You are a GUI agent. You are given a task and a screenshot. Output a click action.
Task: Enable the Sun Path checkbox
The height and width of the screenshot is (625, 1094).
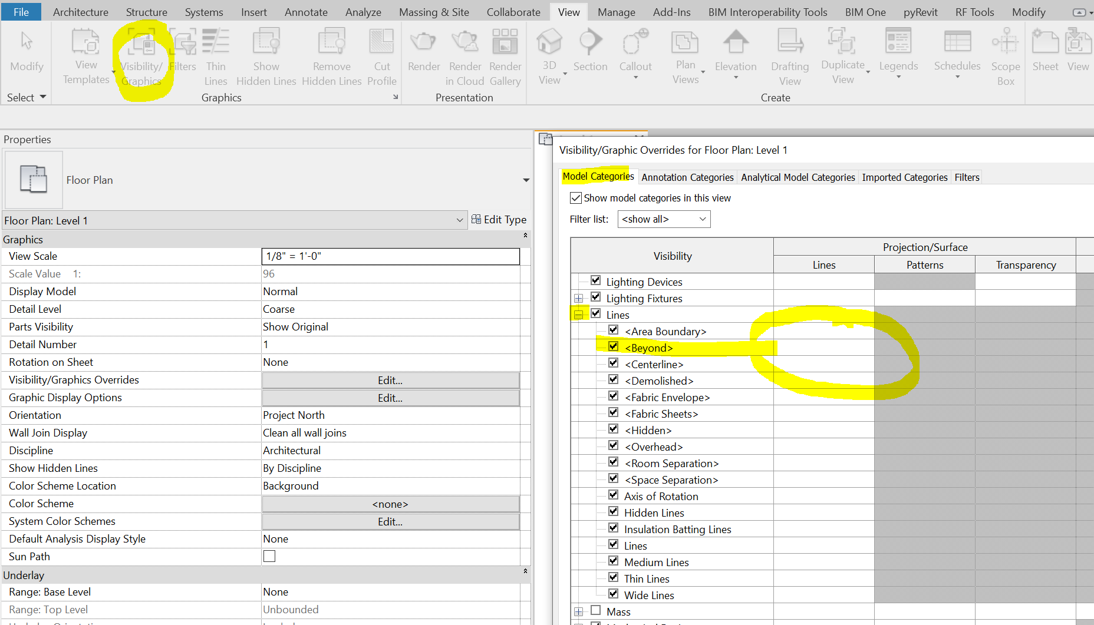pos(269,555)
